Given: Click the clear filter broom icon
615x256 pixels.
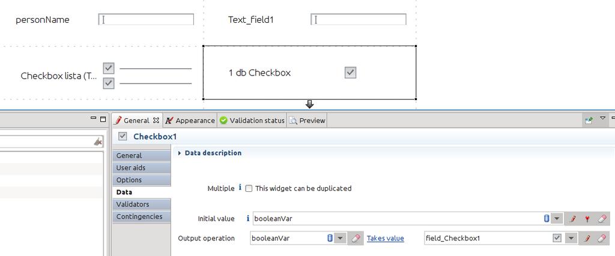Looking at the screenshot, I should pyautogui.click(x=98, y=141).
